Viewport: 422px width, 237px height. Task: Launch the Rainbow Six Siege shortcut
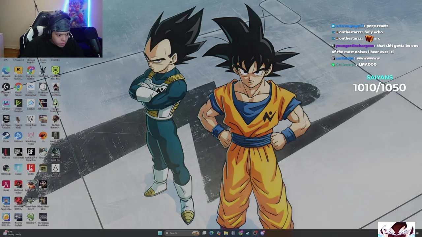tap(55, 138)
